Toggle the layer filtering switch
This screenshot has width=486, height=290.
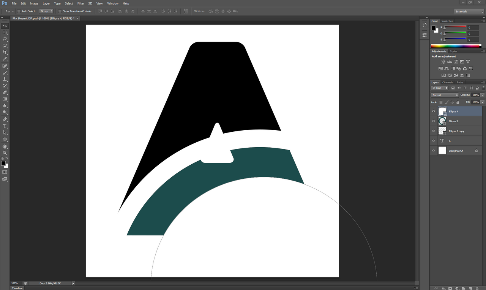[x=483, y=88]
